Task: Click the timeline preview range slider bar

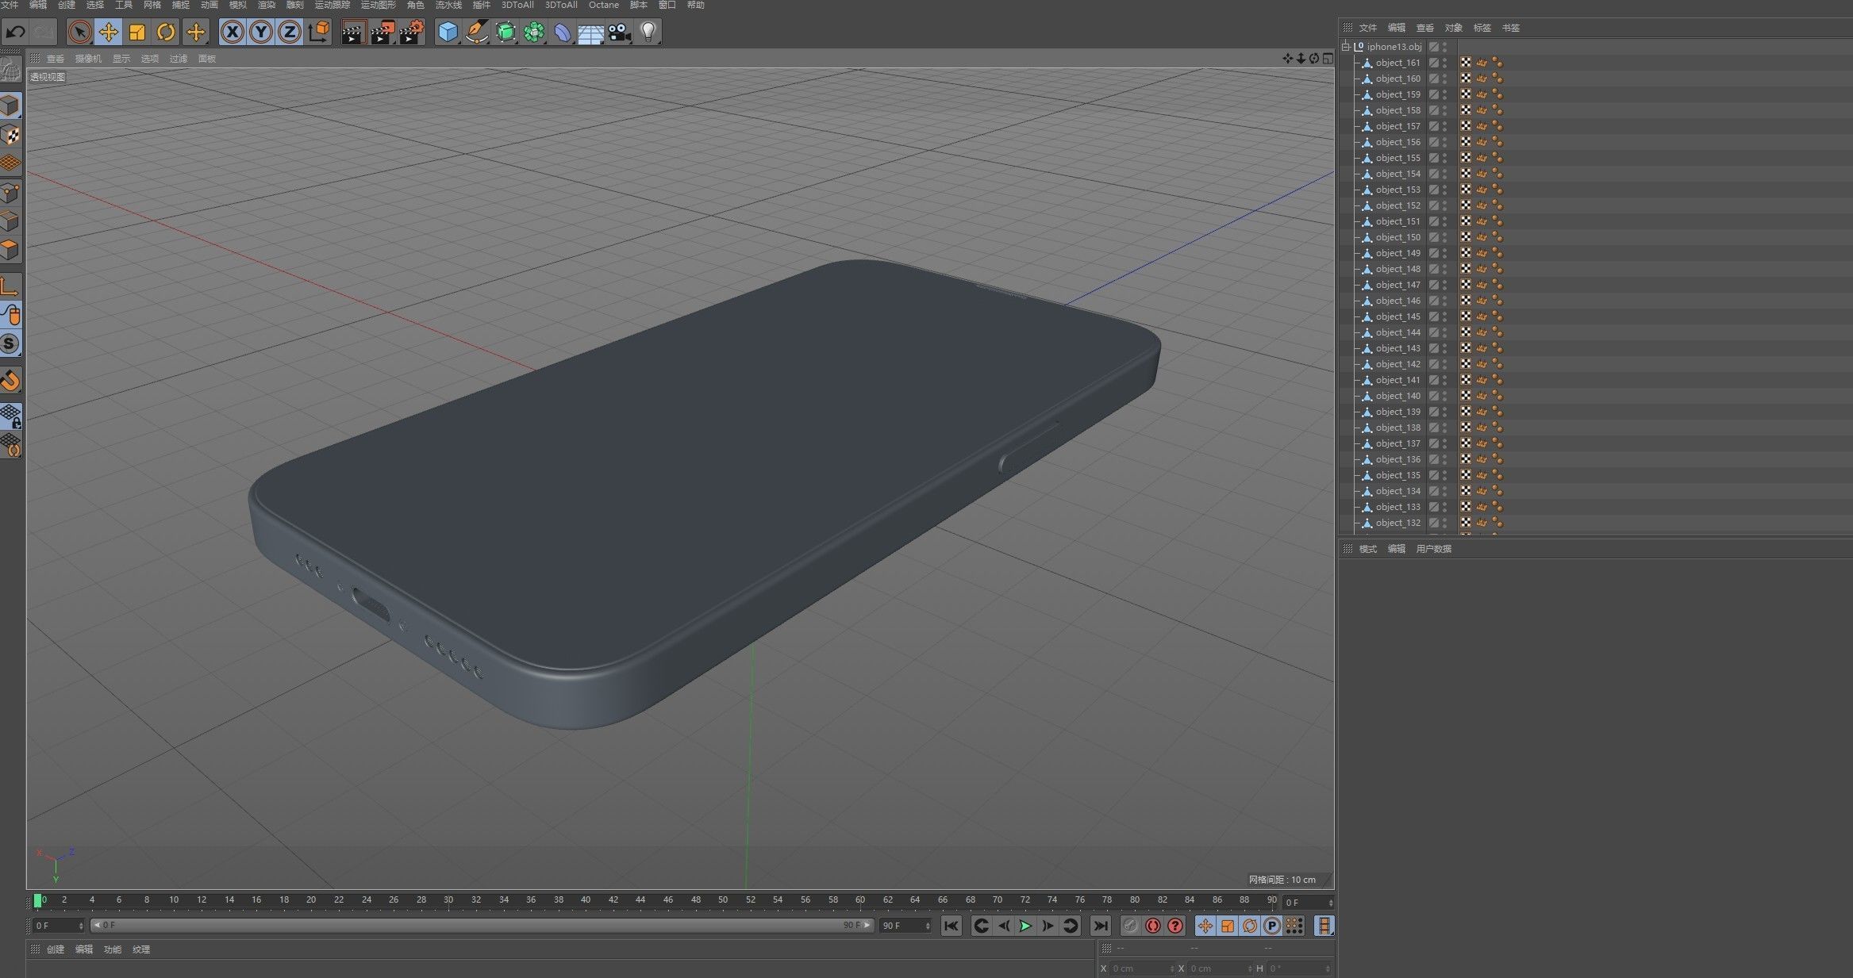Action: click(482, 926)
